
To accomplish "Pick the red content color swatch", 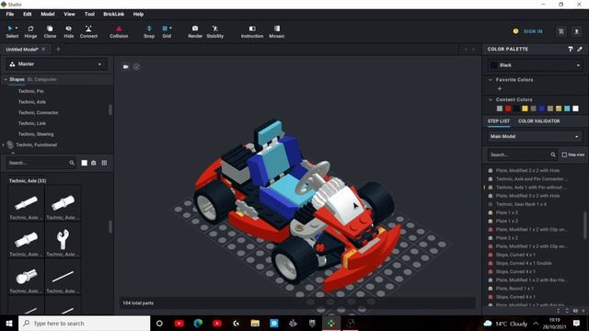I will (508, 108).
